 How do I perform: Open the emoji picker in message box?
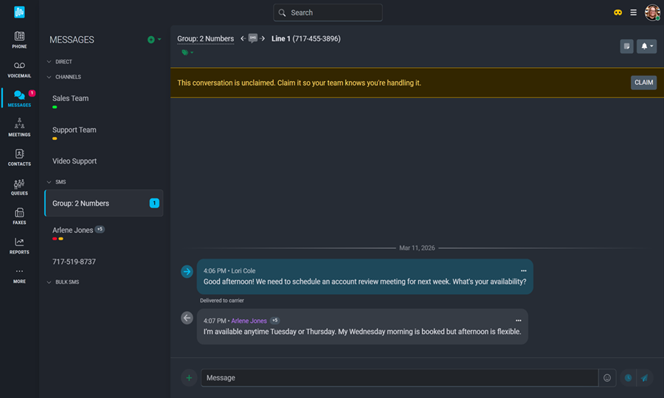(607, 378)
